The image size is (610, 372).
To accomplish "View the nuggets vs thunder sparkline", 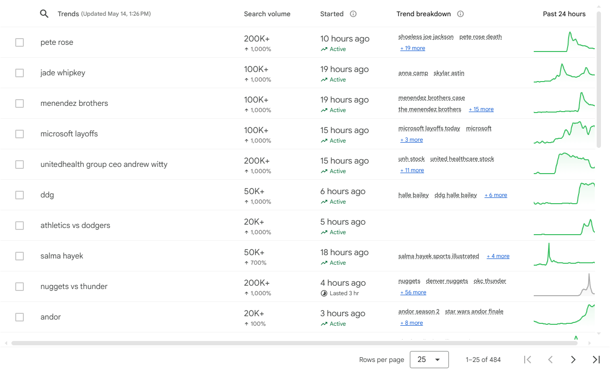I will click(564, 285).
